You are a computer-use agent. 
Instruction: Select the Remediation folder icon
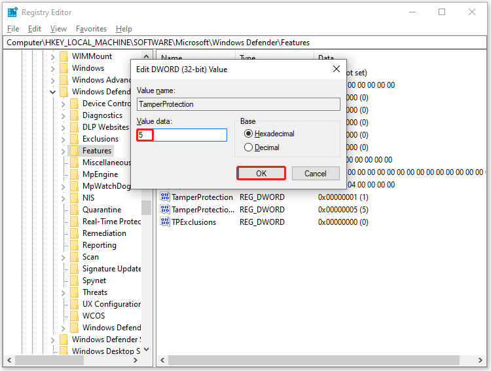click(x=74, y=233)
